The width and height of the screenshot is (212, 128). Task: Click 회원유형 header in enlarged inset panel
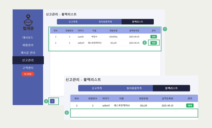tap(144, 98)
